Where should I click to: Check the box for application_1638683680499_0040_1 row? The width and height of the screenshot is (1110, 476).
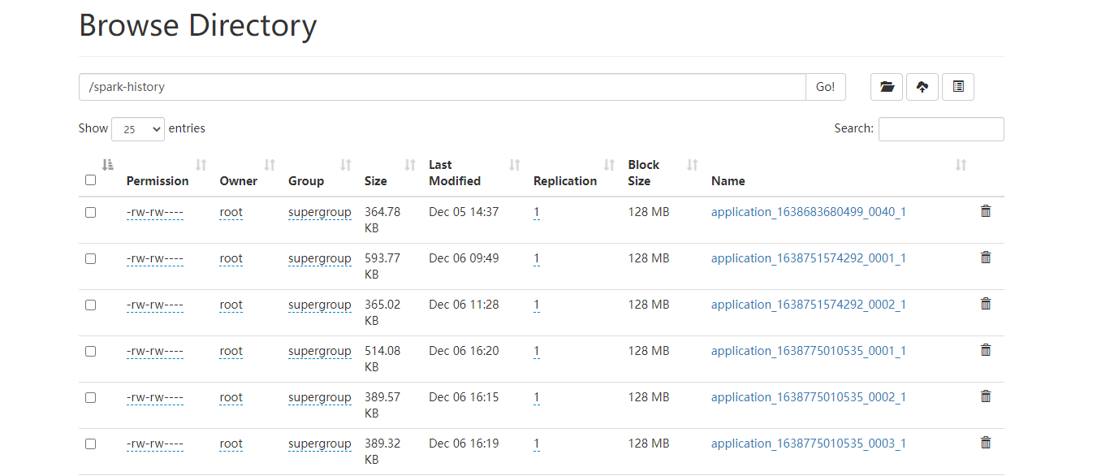click(x=90, y=212)
